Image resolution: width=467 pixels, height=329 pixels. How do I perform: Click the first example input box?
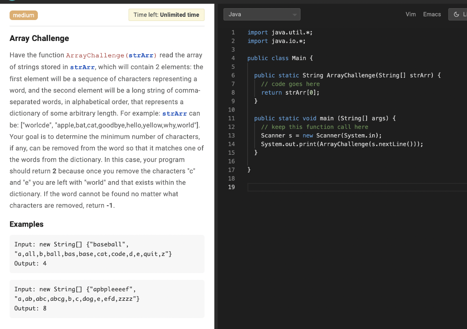pos(107,253)
